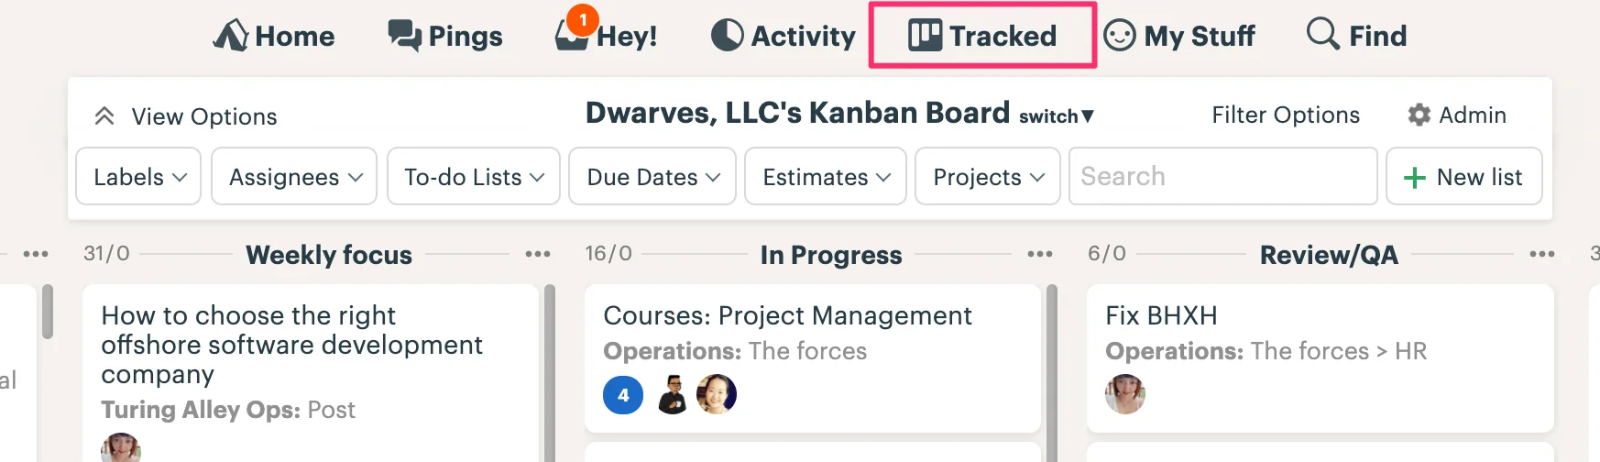Open the Admin gear icon
The width and height of the screenshot is (1600, 462).
(1419, 115)
